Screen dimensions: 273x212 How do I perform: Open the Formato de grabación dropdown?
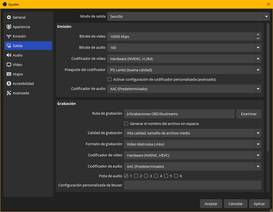tap(192, 144)
